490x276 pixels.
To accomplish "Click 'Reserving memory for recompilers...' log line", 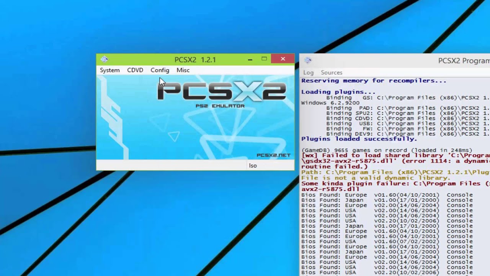I will [374, 81].
